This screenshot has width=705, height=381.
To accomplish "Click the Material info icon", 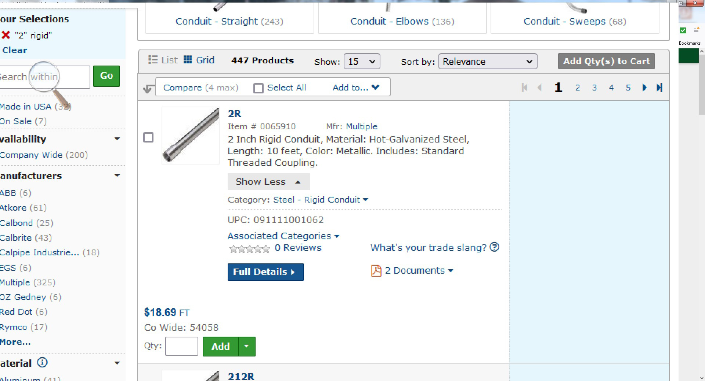I will (x=43, y=363).
